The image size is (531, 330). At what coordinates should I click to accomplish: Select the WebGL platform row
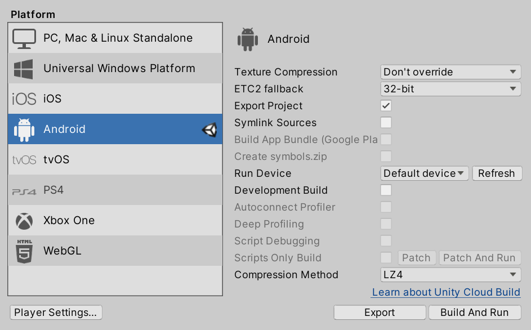115,251
